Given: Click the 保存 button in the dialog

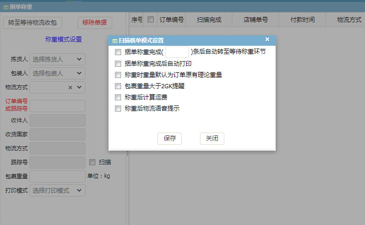Looking at the screenshot, I should coord(170,139).
